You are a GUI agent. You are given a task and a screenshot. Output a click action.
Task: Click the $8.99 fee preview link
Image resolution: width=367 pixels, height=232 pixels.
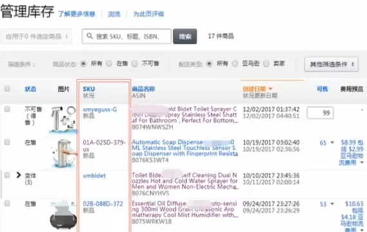tap(352, 152)
